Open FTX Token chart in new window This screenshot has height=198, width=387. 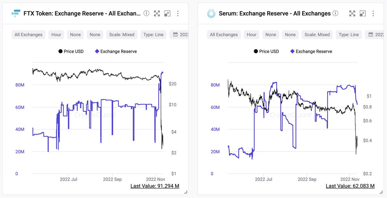pos(167,13)
